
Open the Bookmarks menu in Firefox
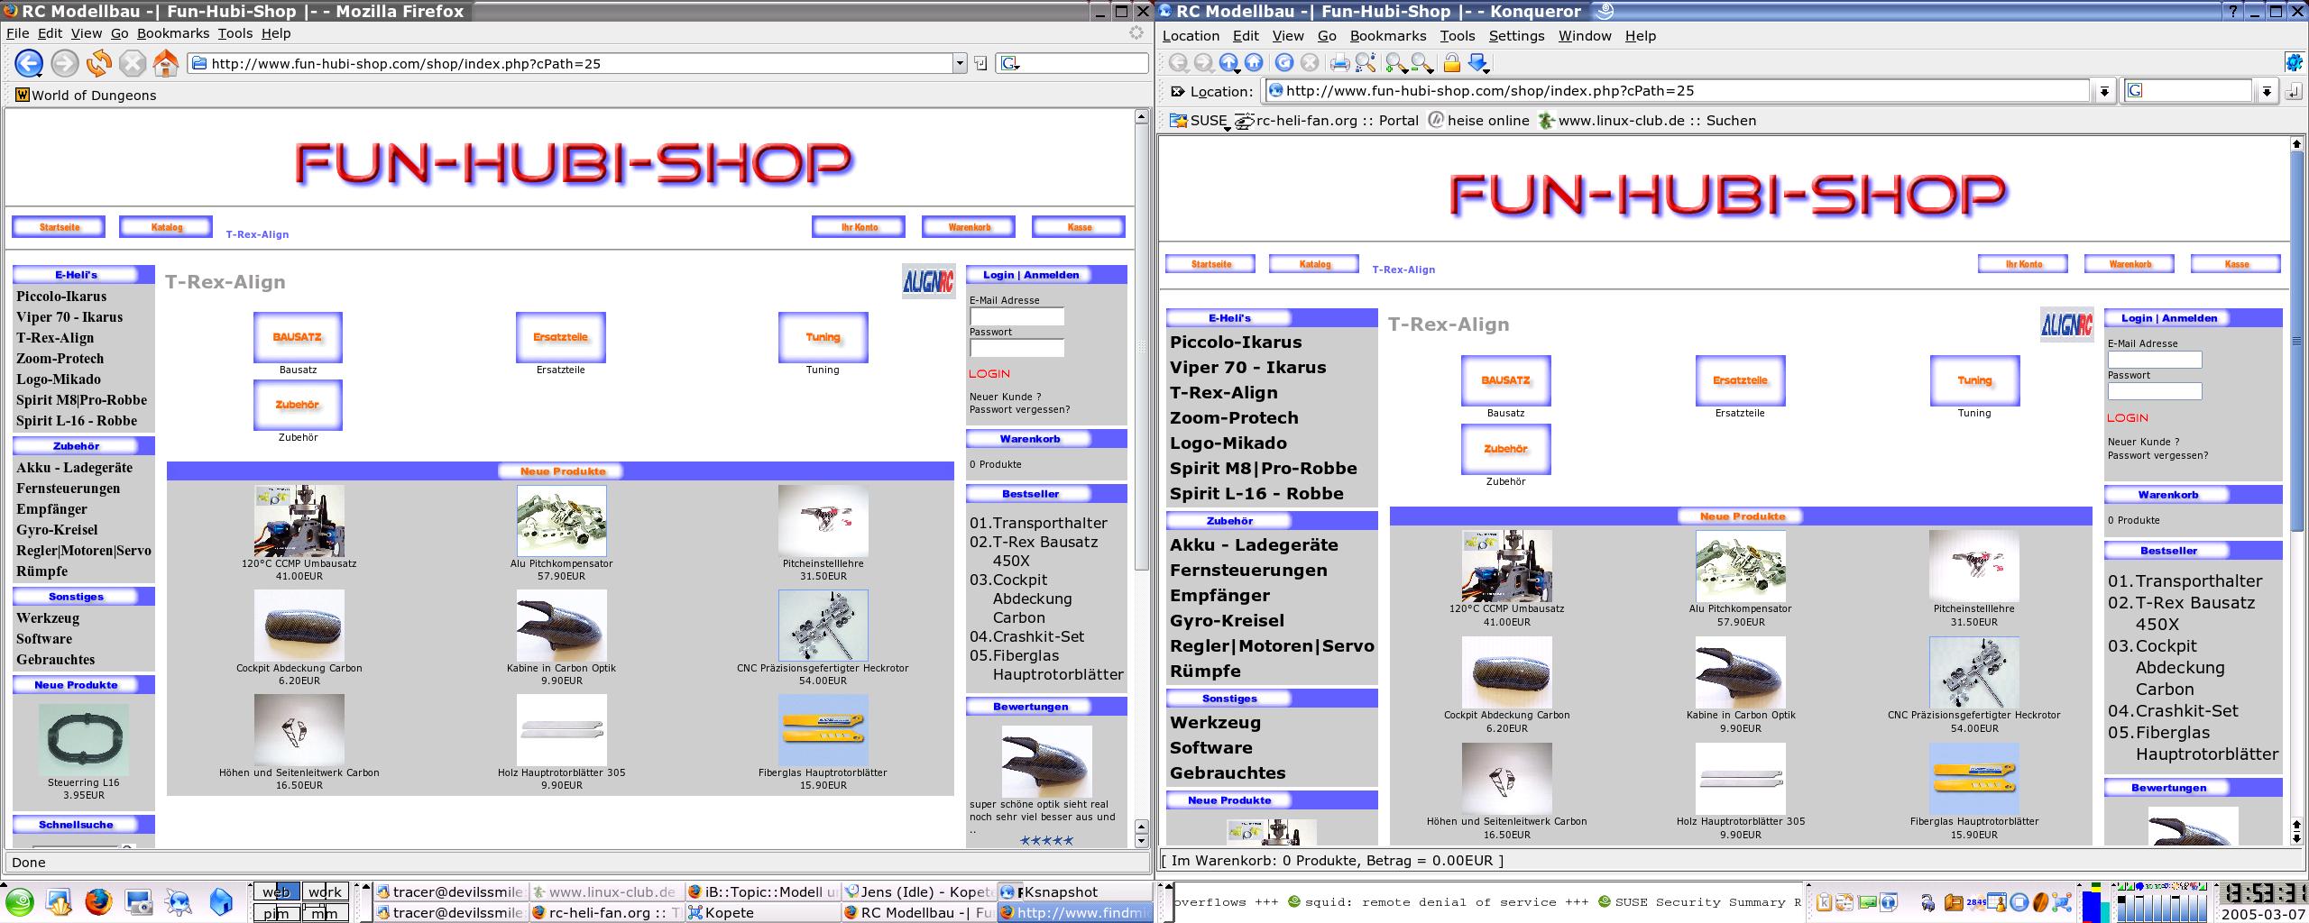172,33
